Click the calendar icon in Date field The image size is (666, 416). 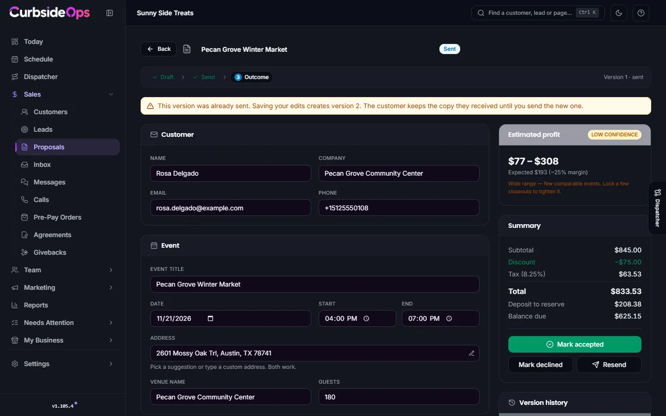click(x=210, y=318)
